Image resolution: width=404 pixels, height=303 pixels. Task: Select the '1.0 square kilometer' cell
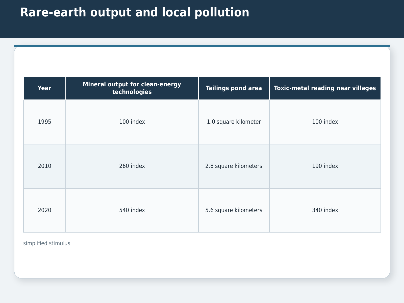pyautogui.click(x=234, y=122)
